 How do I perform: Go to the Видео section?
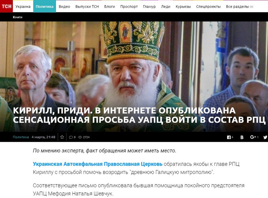pyautogui.click(x=64, y=7)
